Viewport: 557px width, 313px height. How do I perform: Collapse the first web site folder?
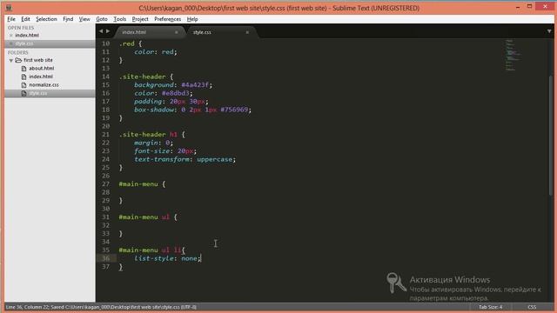click(11, 60)
